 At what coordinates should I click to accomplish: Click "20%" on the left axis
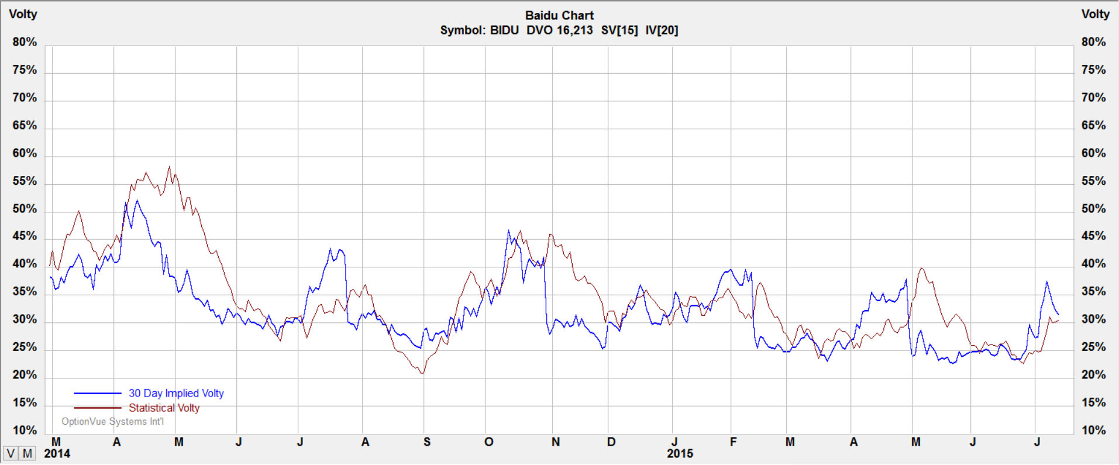tap(25, 375)
